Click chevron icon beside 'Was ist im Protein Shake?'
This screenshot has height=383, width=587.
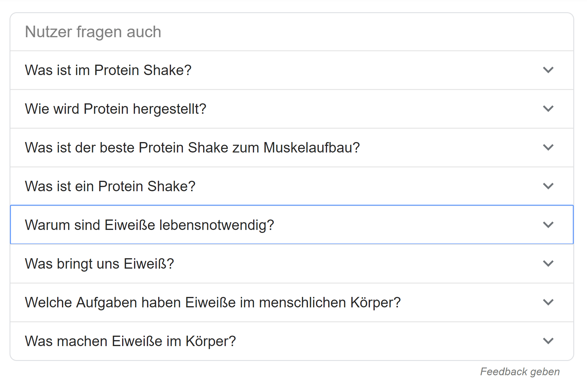click(x=548, y=70)
